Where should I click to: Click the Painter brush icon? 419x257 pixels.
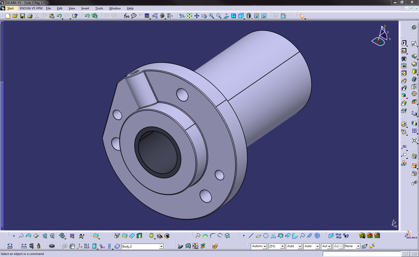coord(365,246)
